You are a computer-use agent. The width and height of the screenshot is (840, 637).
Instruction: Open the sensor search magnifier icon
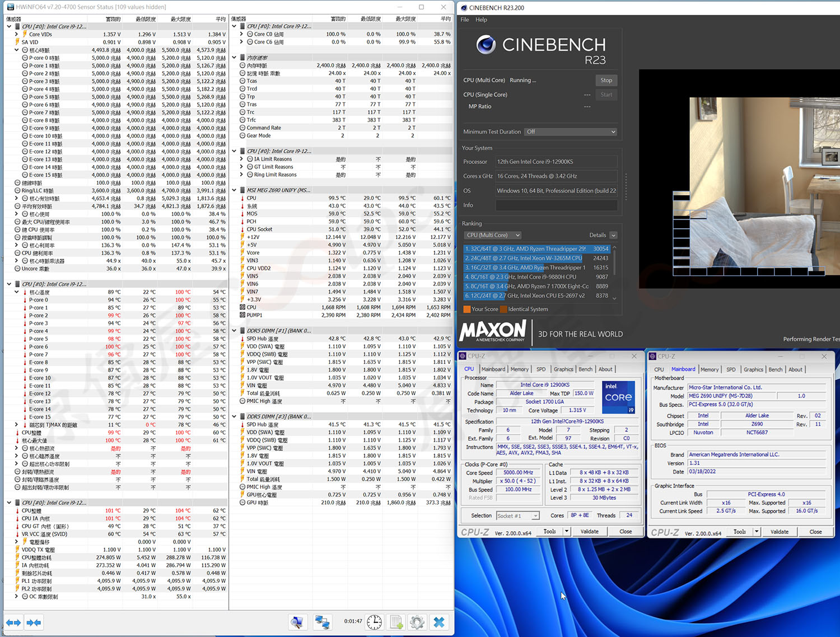pyautogui.click(x=297, y=622)
